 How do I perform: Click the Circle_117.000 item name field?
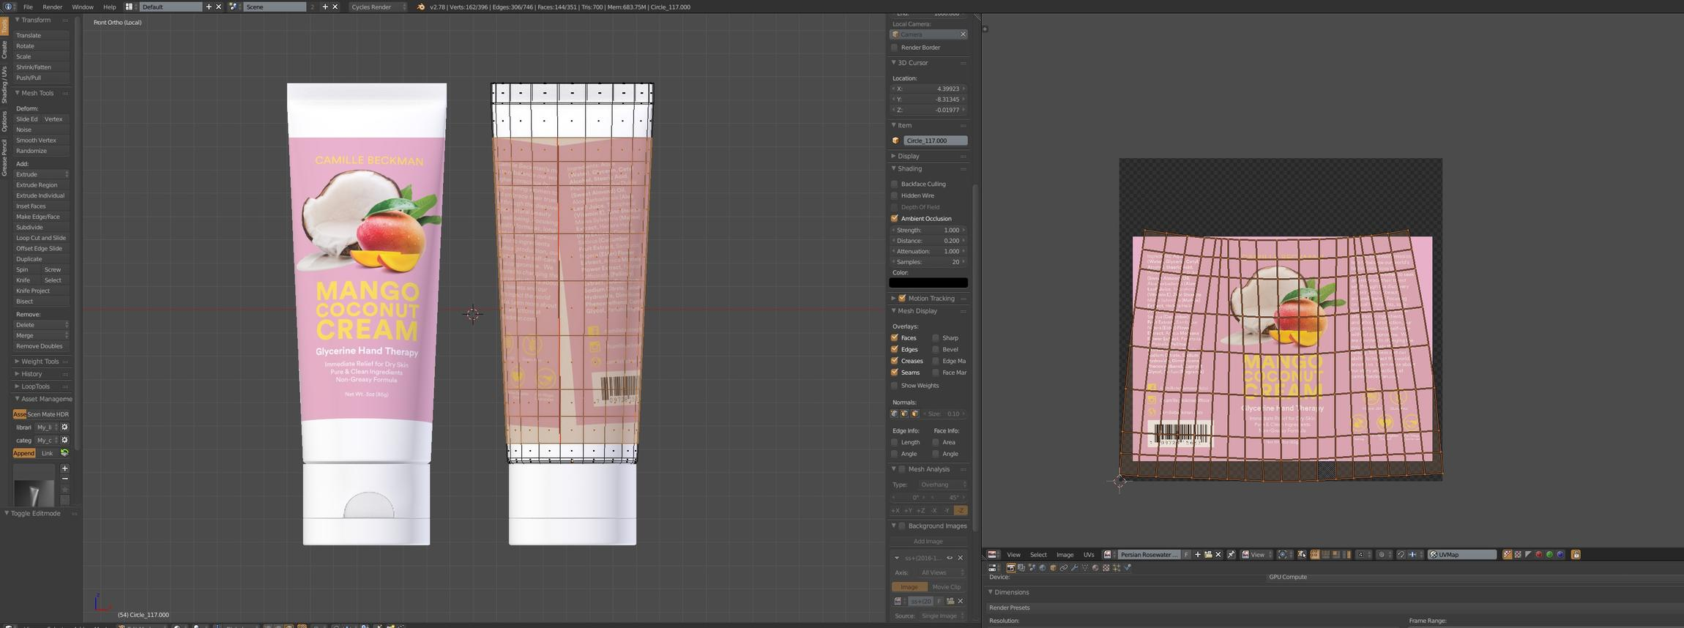click(934, 141)
